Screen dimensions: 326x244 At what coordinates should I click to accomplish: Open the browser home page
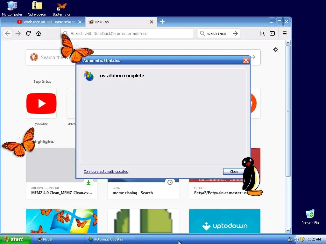coord(39,33)
